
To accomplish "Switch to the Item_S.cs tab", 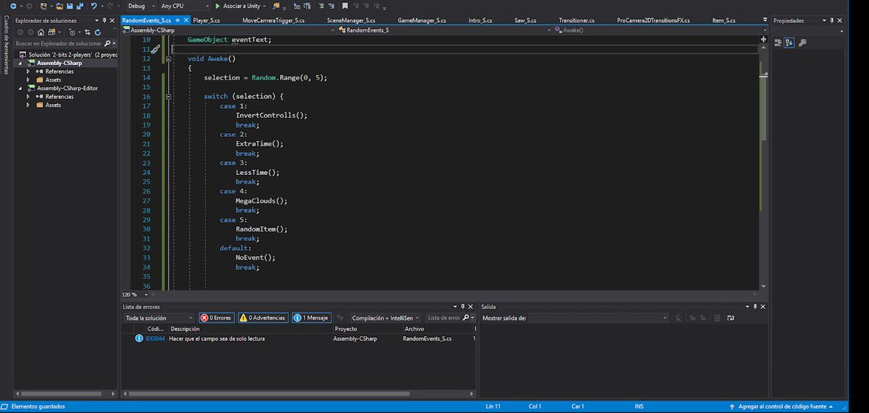I will pos(723,20).
